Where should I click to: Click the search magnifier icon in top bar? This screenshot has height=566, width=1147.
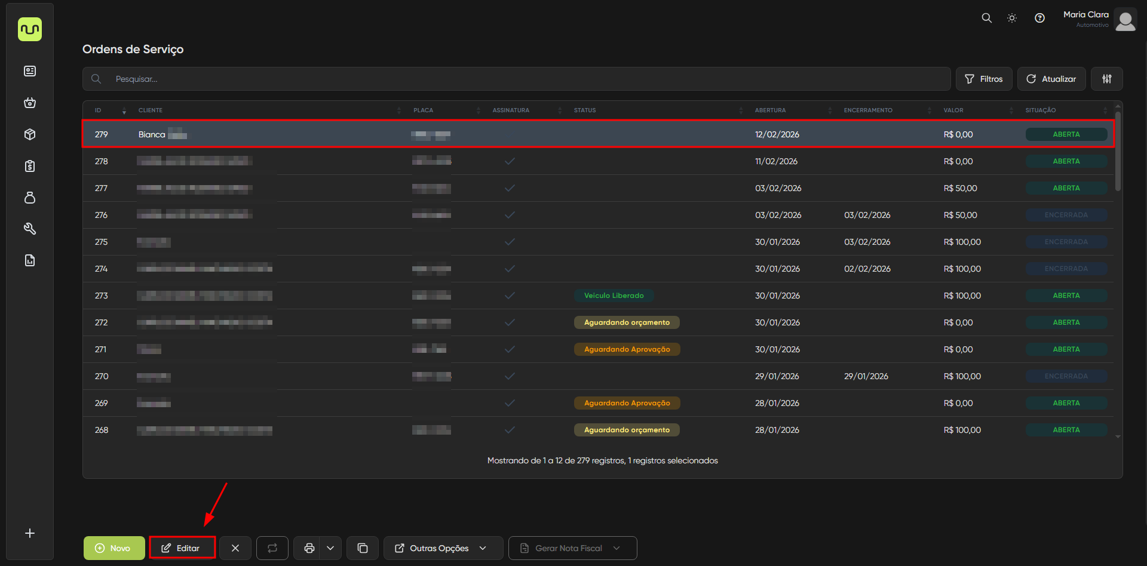986,18
